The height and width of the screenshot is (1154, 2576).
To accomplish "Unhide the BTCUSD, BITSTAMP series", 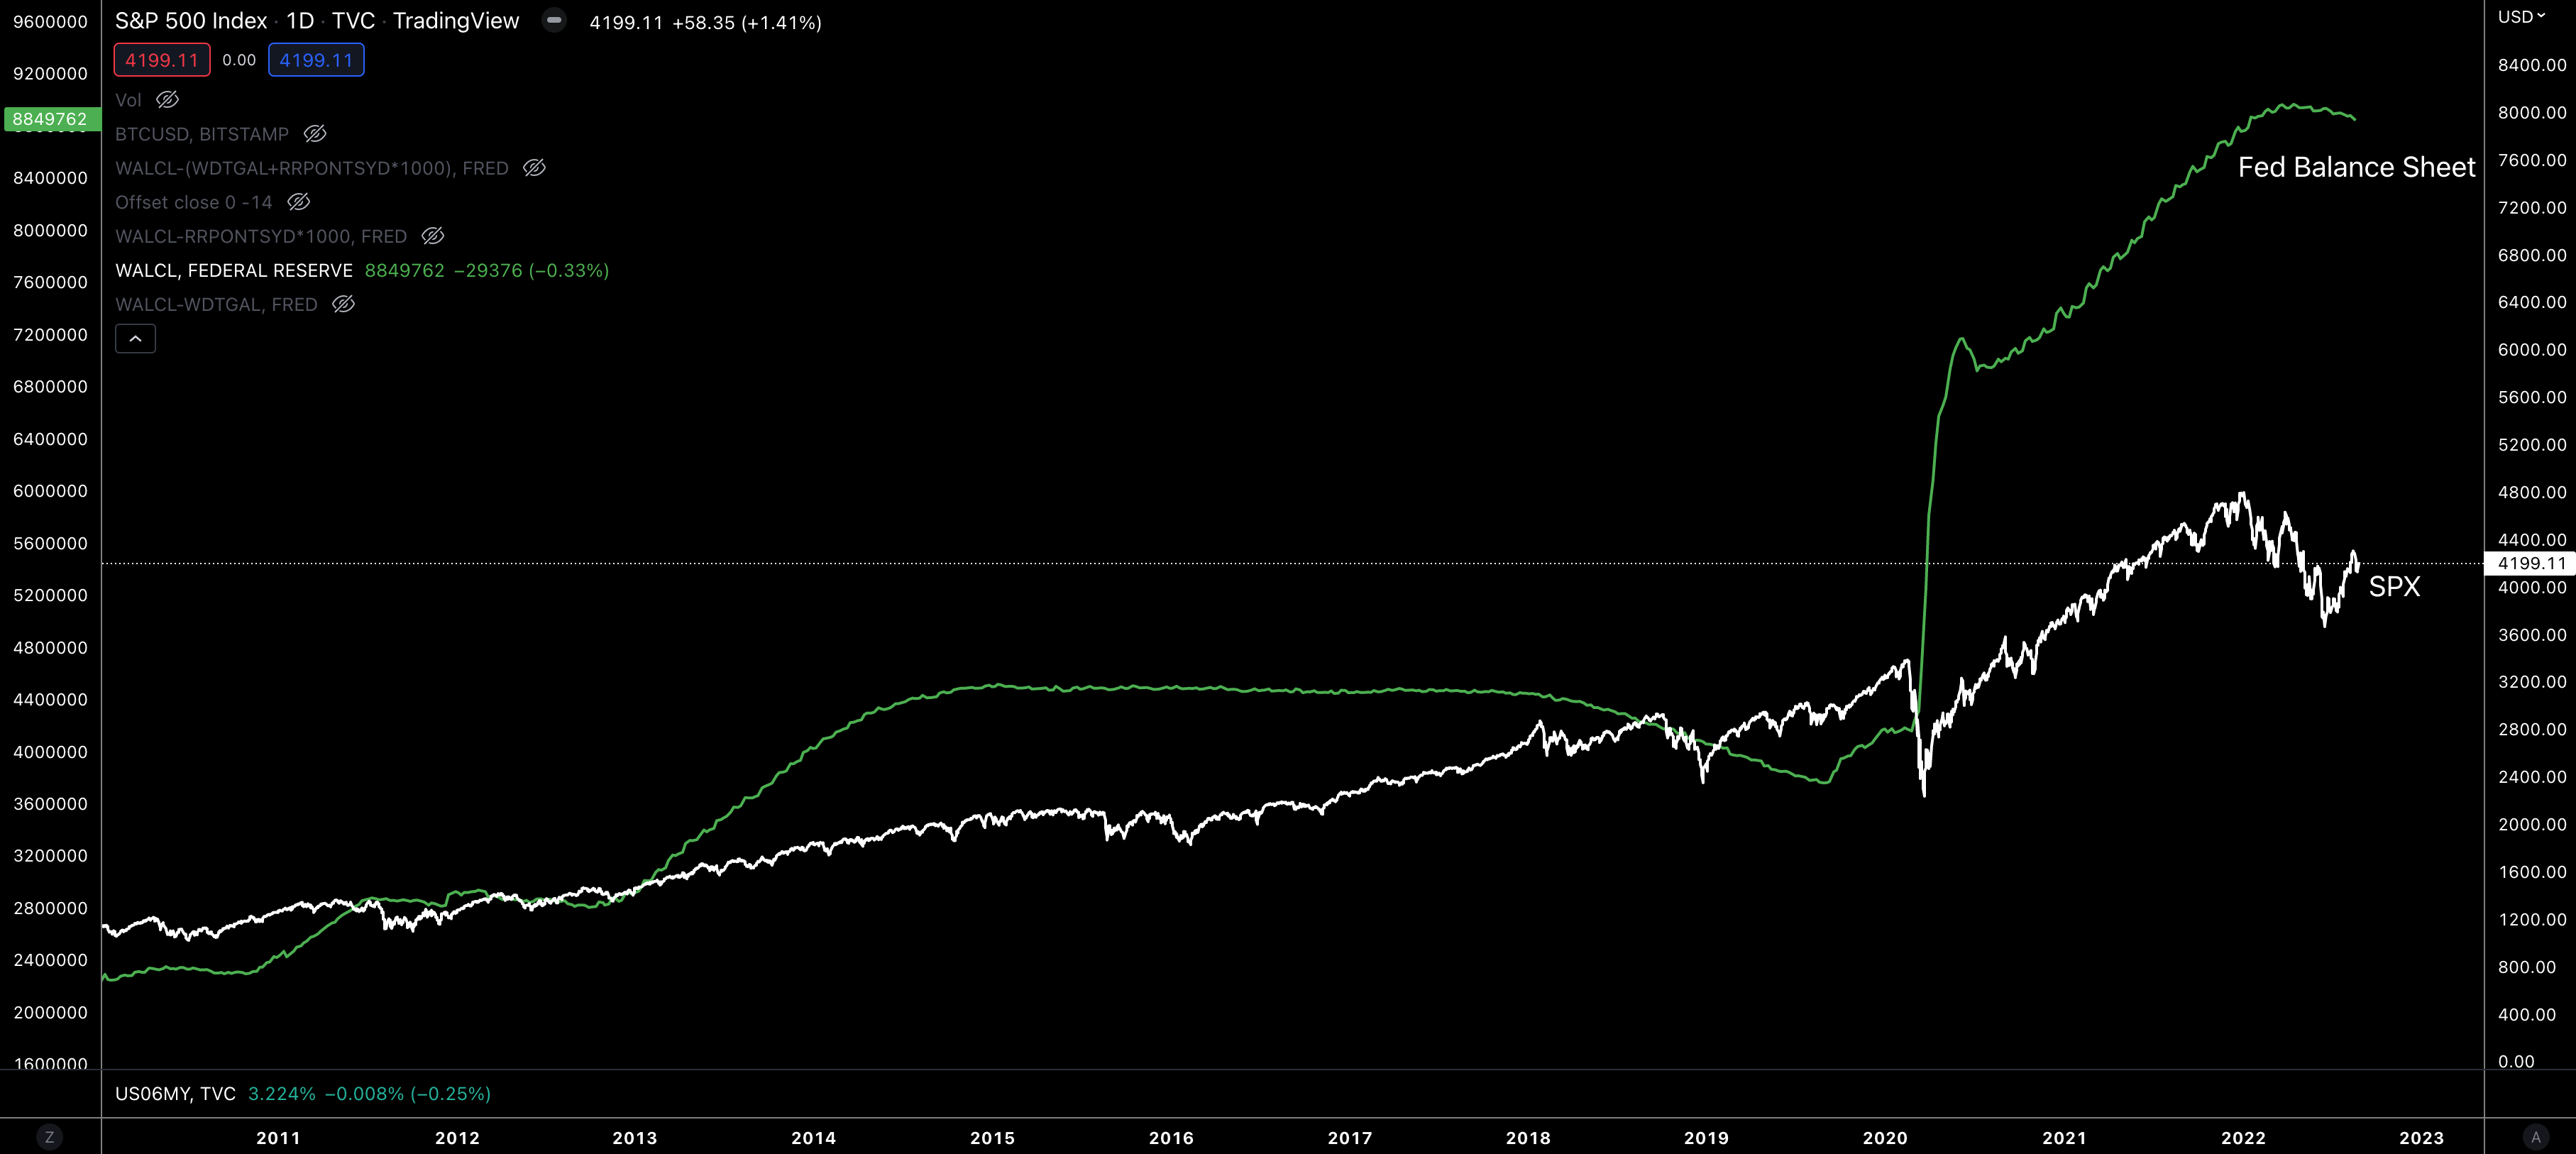I will pyautogui.click(x=315, y=134).
